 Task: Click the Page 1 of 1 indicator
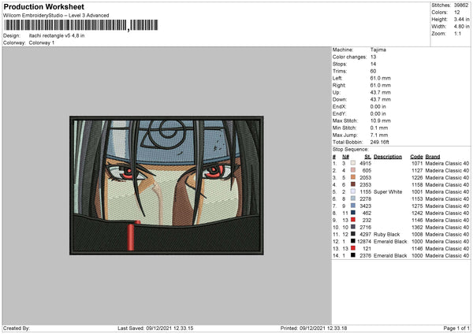[x=456, y=328]
